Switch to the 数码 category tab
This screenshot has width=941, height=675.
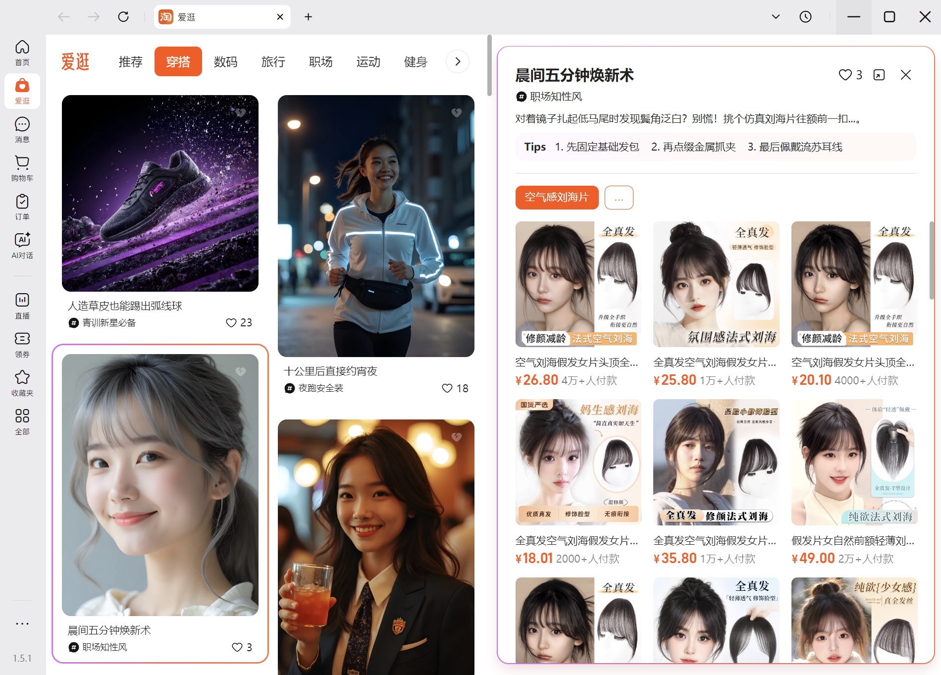pos(226,61)
